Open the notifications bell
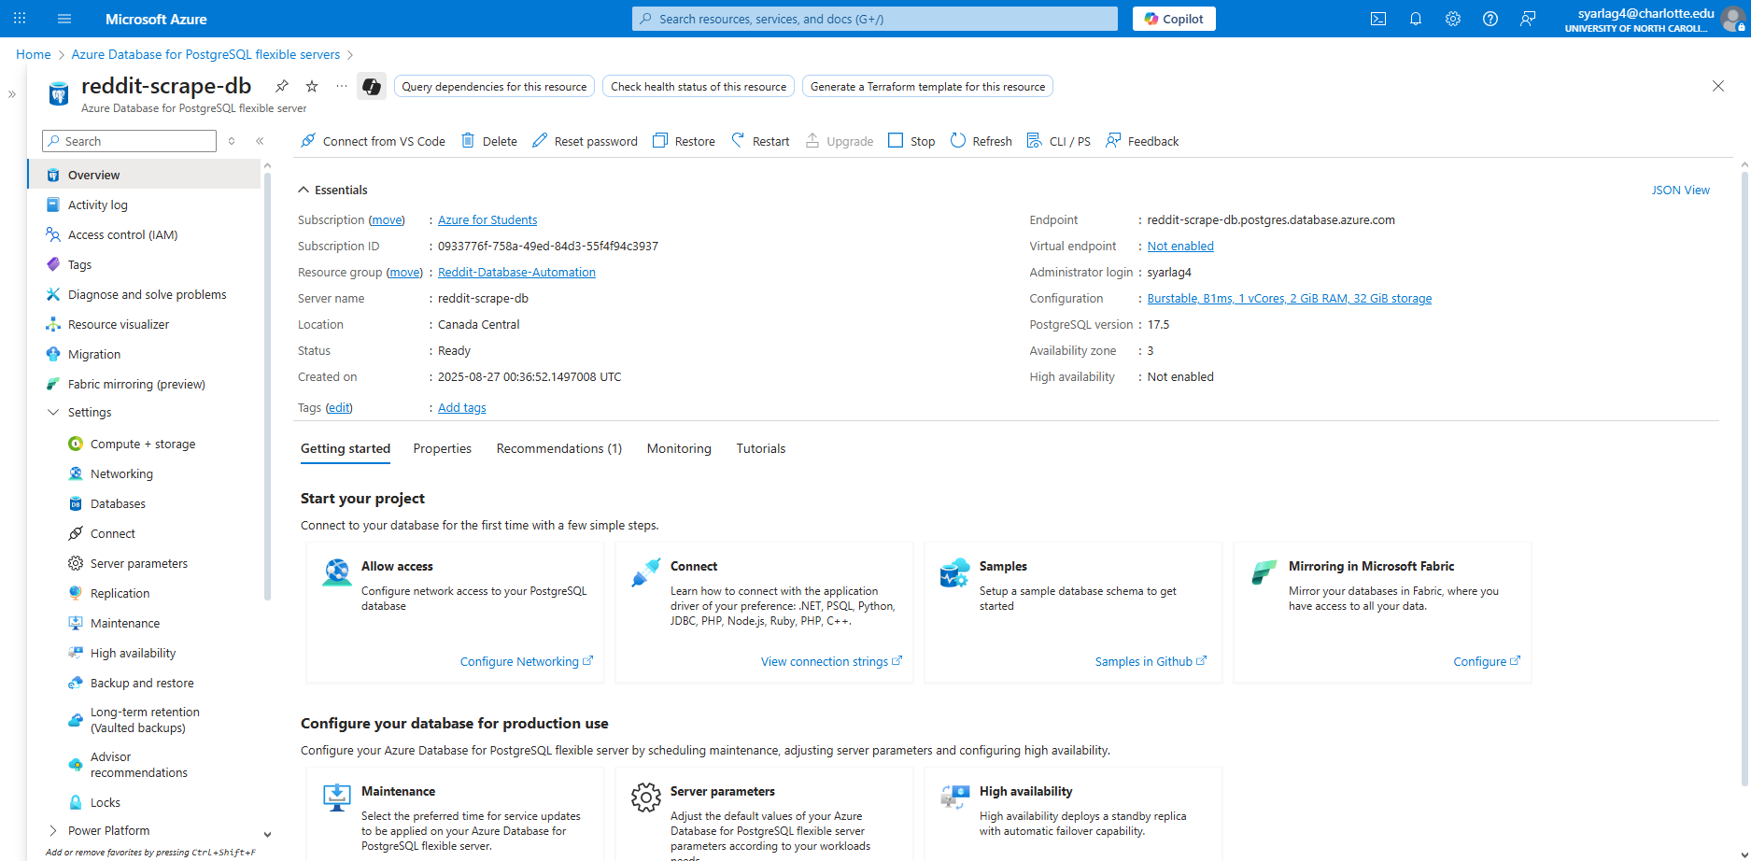Image resolution: width=1751 pixels, height=861 pixels. (1416, 19)
